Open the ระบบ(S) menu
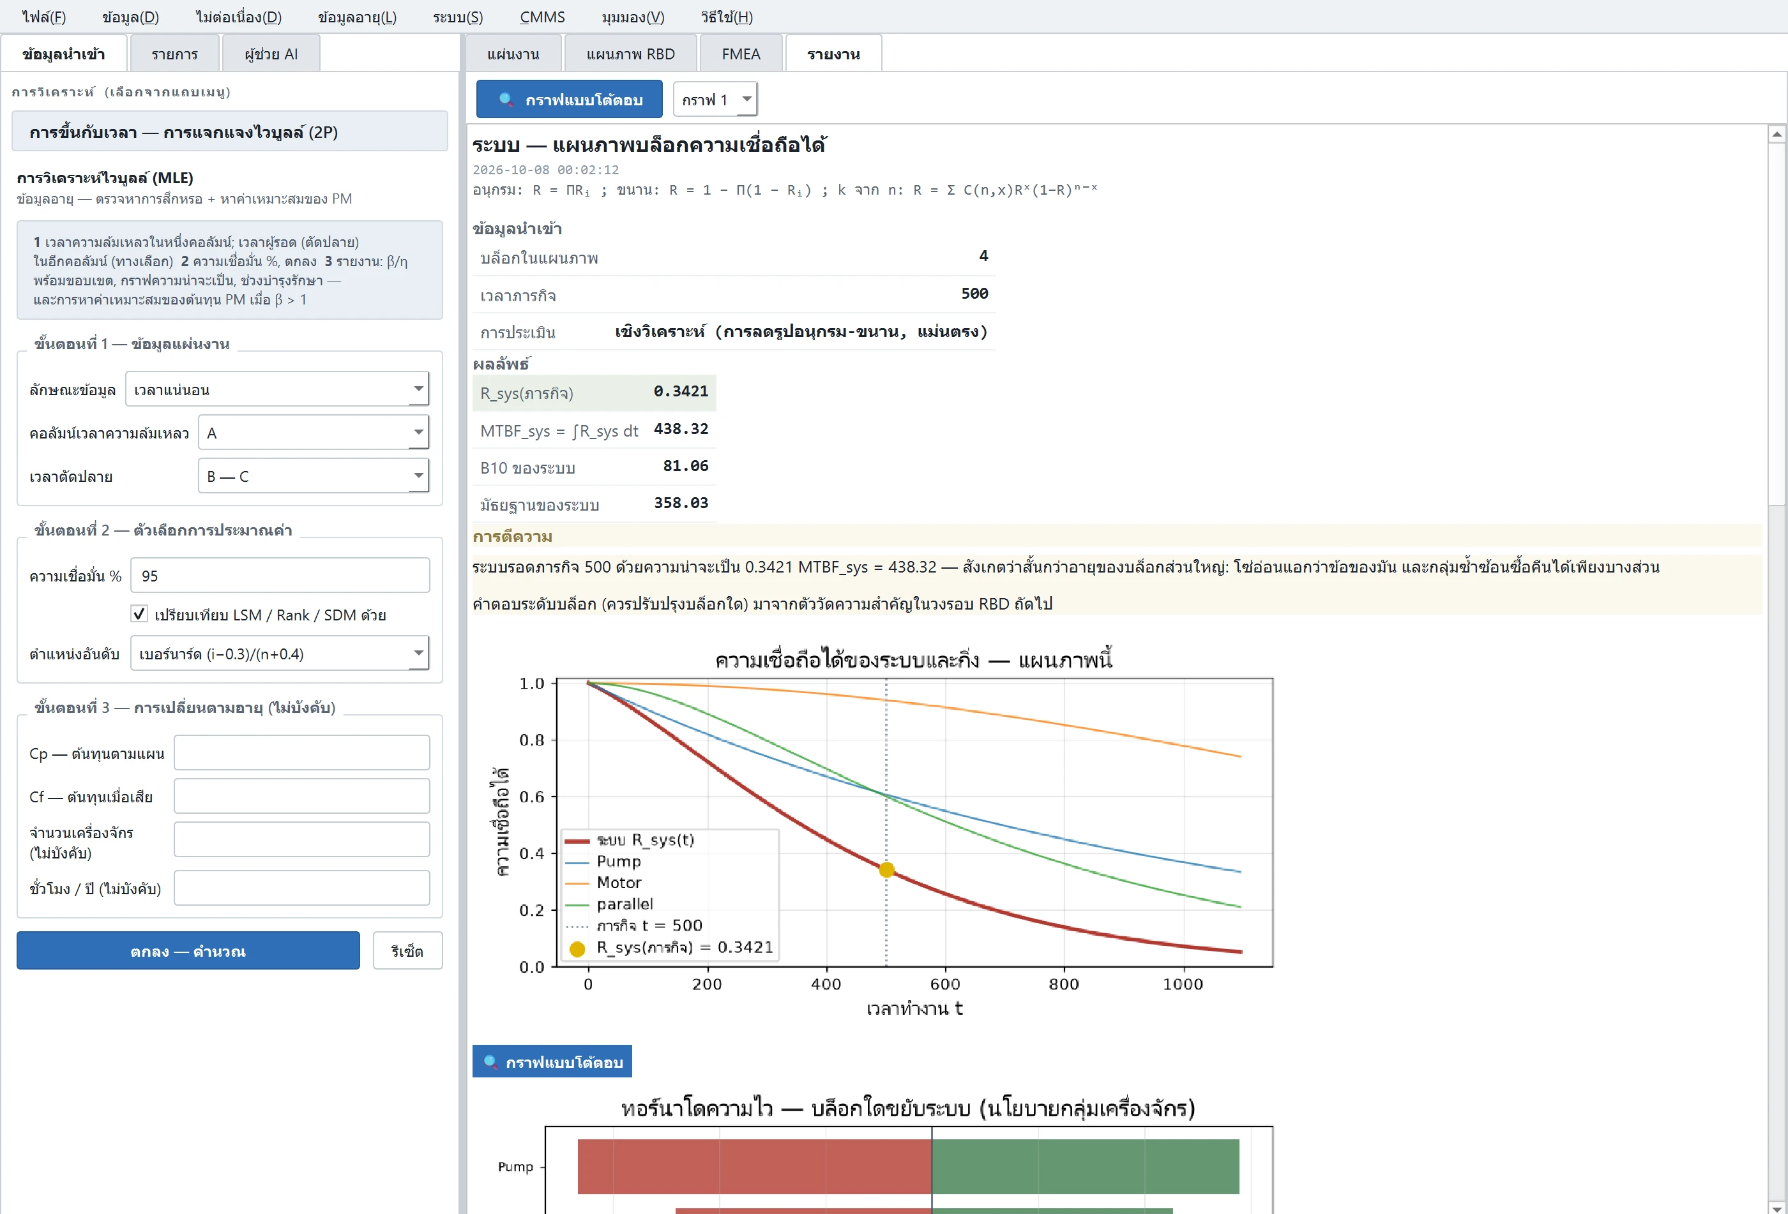The height and width of the screenshot is (1214, 1788). point(458,16)
